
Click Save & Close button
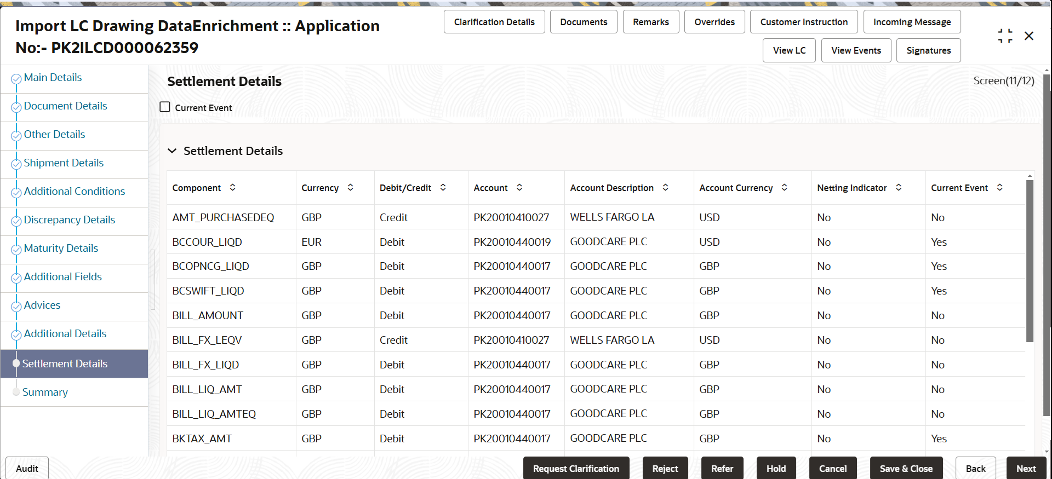point(906,469)
